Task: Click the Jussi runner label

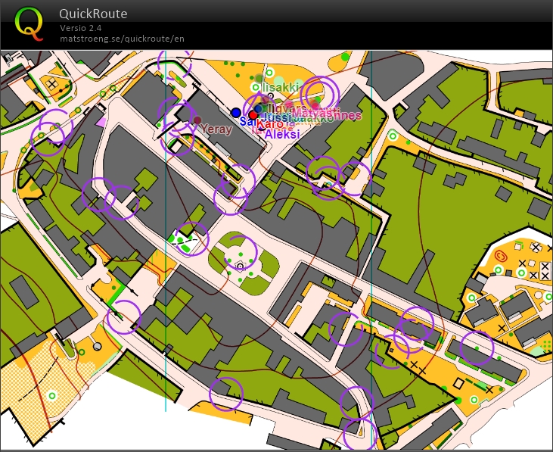Action: point(276,118)
